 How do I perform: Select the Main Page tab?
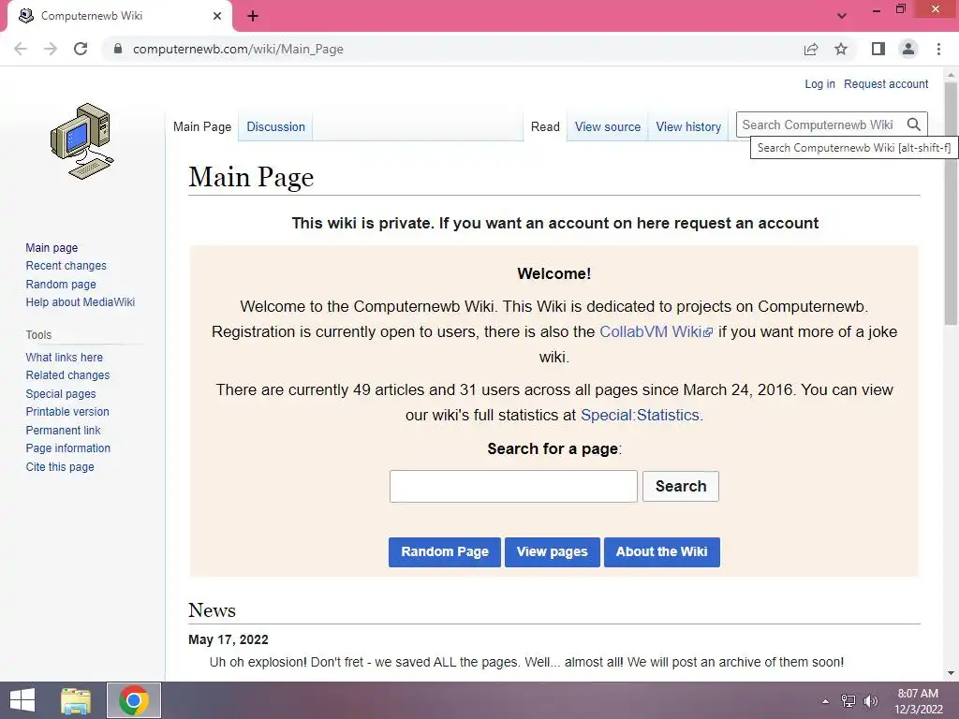click(x=202, y=126)
